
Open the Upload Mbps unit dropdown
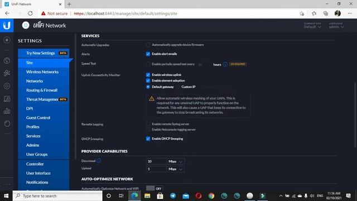tap(175, 169)
